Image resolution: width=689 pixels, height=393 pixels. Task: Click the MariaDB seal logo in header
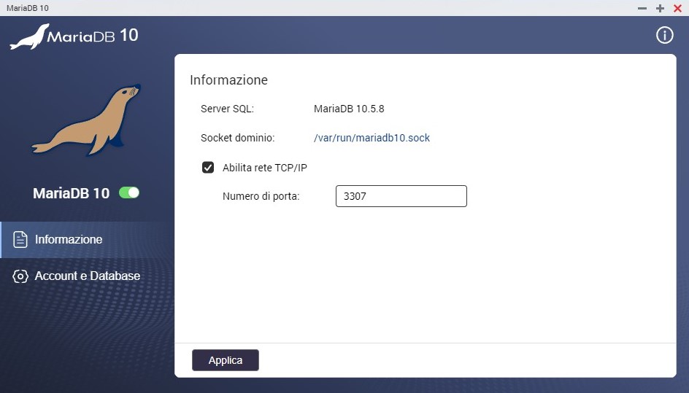(x=29, y=36)
